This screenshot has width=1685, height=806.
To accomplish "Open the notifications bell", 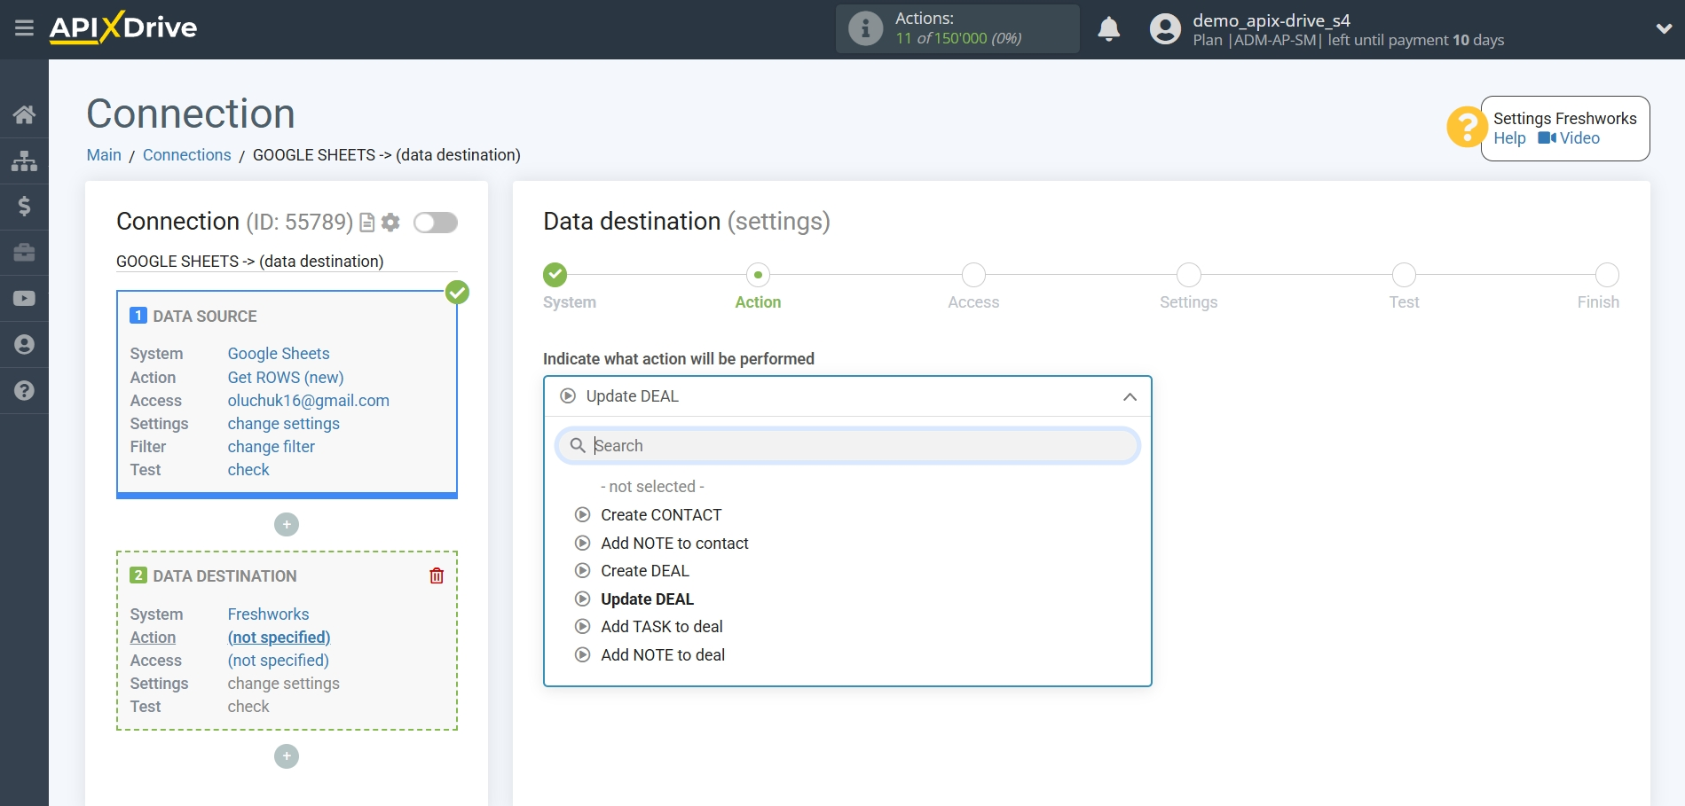I will click(x=1108, y=29).
